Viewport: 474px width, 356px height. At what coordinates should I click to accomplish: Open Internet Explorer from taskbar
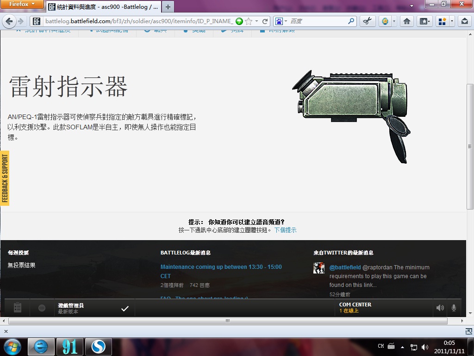(41, 347)
